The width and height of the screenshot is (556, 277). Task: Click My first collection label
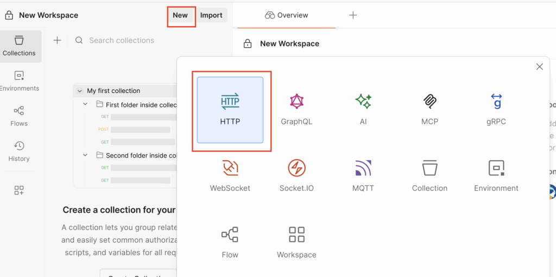coord(113,91)
